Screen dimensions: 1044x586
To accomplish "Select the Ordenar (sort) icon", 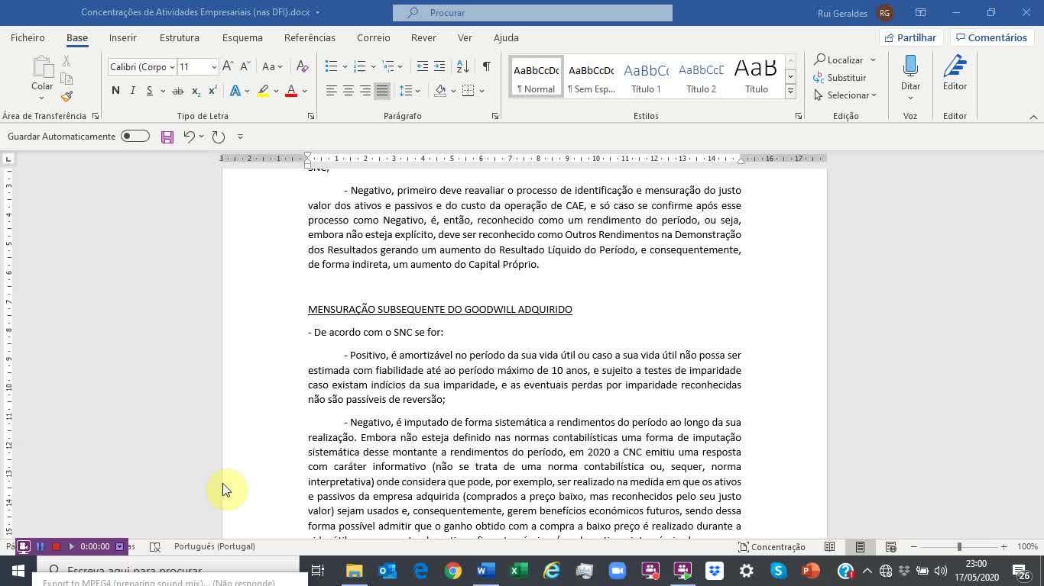I will click(462, 66).
